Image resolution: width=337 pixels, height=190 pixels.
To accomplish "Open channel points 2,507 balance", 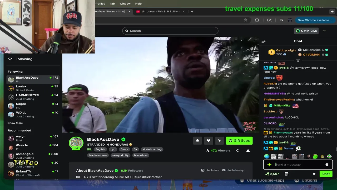I will tap(272, 174).
